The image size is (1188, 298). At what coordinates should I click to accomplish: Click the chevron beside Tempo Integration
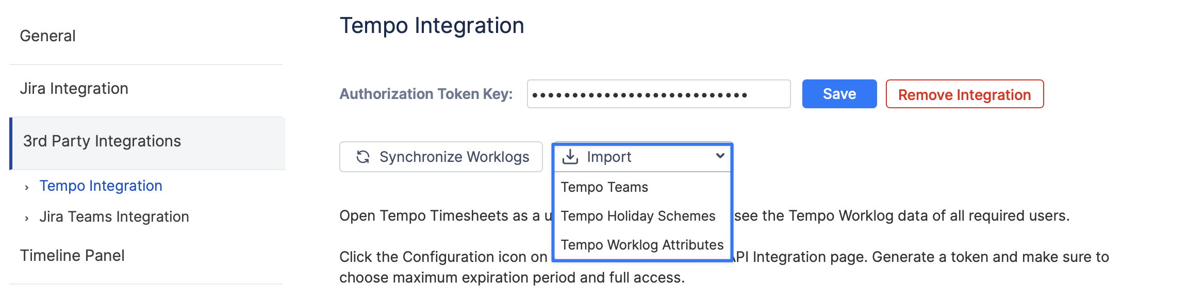tap(27, 187)
